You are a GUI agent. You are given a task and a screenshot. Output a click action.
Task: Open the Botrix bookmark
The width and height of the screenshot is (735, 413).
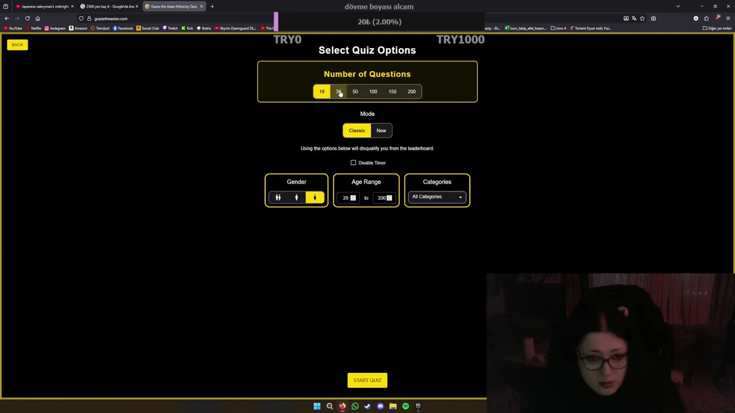coord(204,28)
